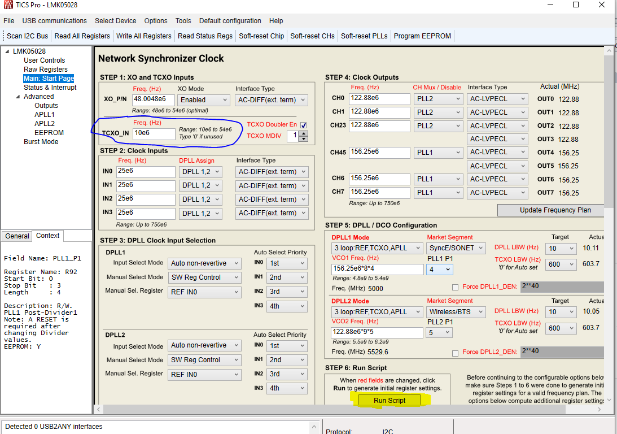617x434 pixels.
Task: Open OUT3 AC-LVPECL interface dropdown
Action: pos(498,139)
